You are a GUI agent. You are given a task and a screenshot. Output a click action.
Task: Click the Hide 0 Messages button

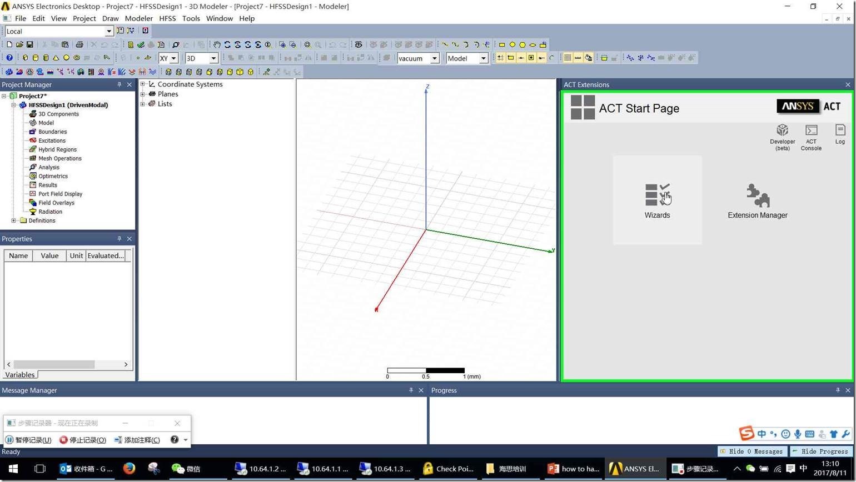coord(752,451)
